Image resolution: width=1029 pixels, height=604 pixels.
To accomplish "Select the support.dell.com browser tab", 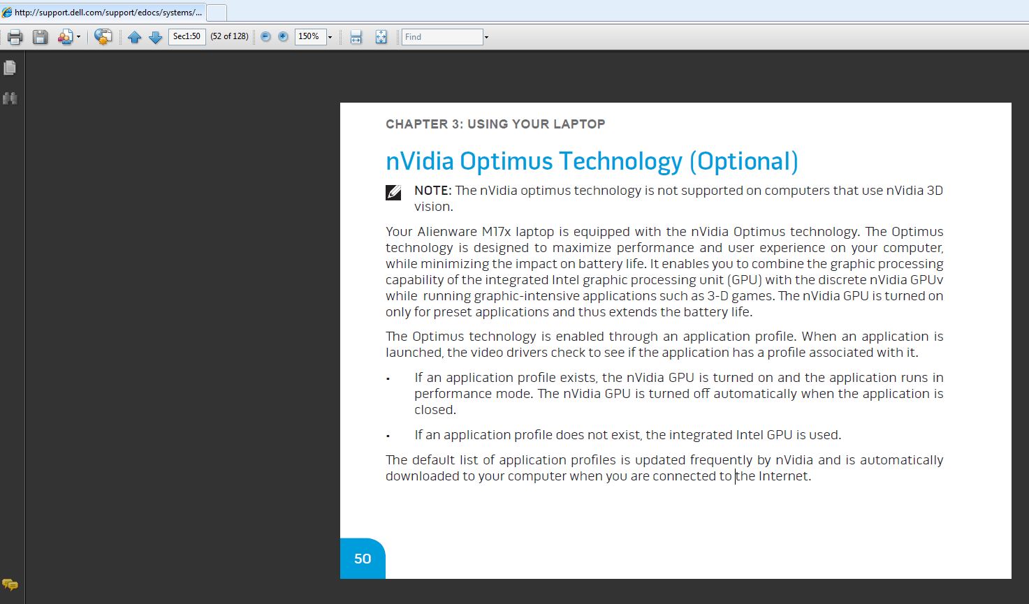I will (x=103, y=12).
